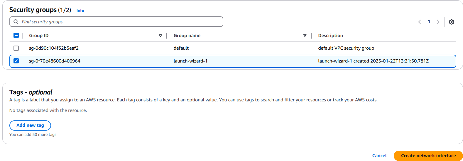Click the Group name column header
The image size is (463, 161).
coord(187,36)
